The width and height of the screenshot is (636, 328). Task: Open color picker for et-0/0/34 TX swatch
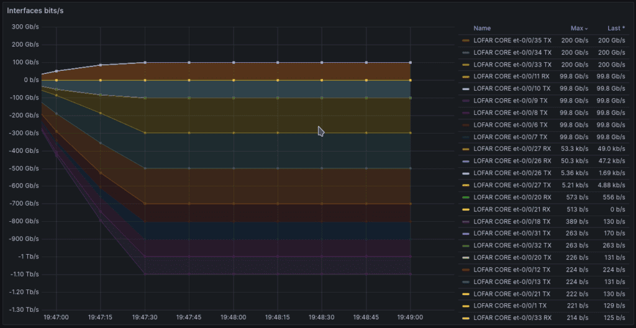tap(466, 53)
